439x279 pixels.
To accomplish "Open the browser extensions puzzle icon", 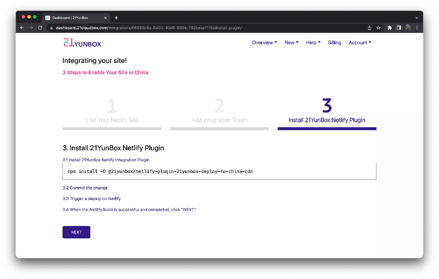I will pos(390,28).
